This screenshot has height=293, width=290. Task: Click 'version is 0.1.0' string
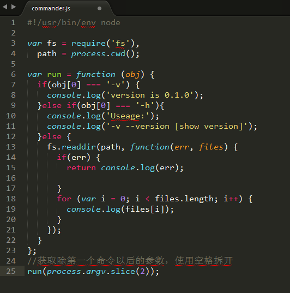point(150,95)
